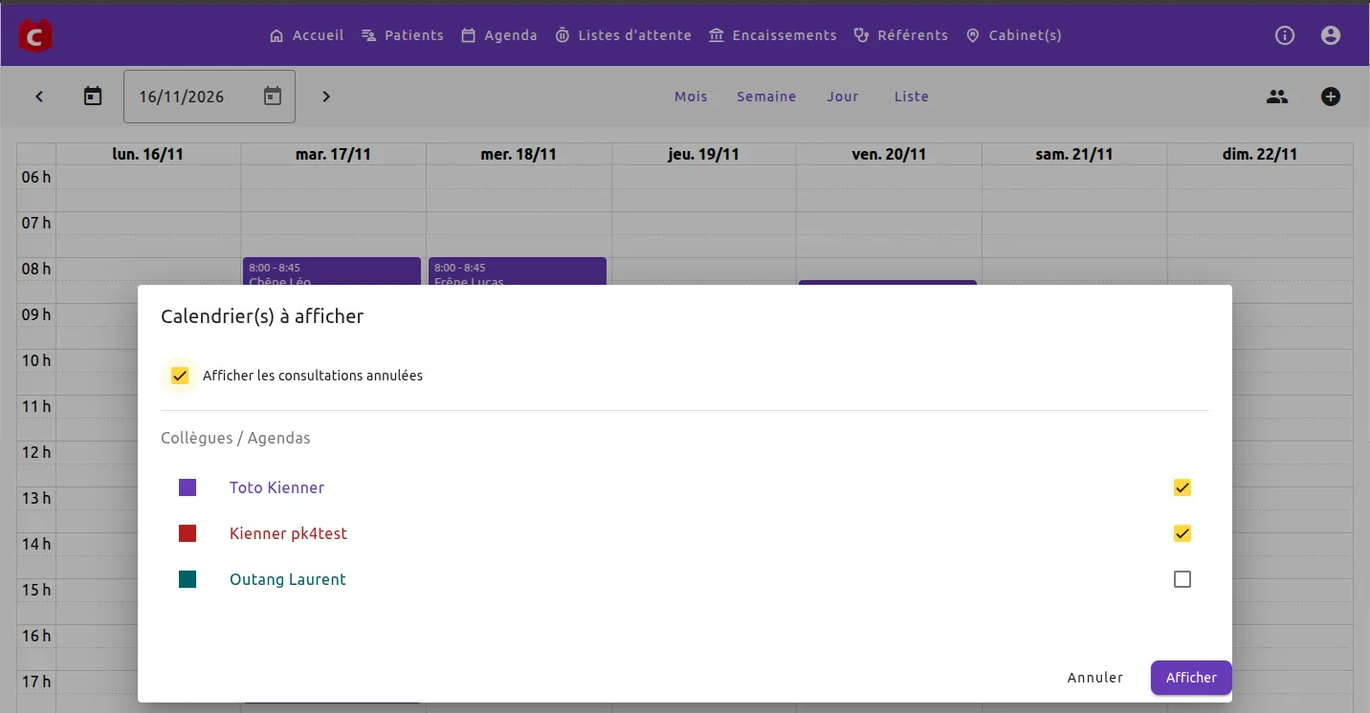Click the Toto Kienner name
This screenshot has width=1370, height=713.
point(276,487)
